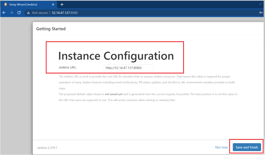Reload the Jenkins setup page
Image resolution: width=265 pixels, height=155 pixels.
(x=19, y=12)
